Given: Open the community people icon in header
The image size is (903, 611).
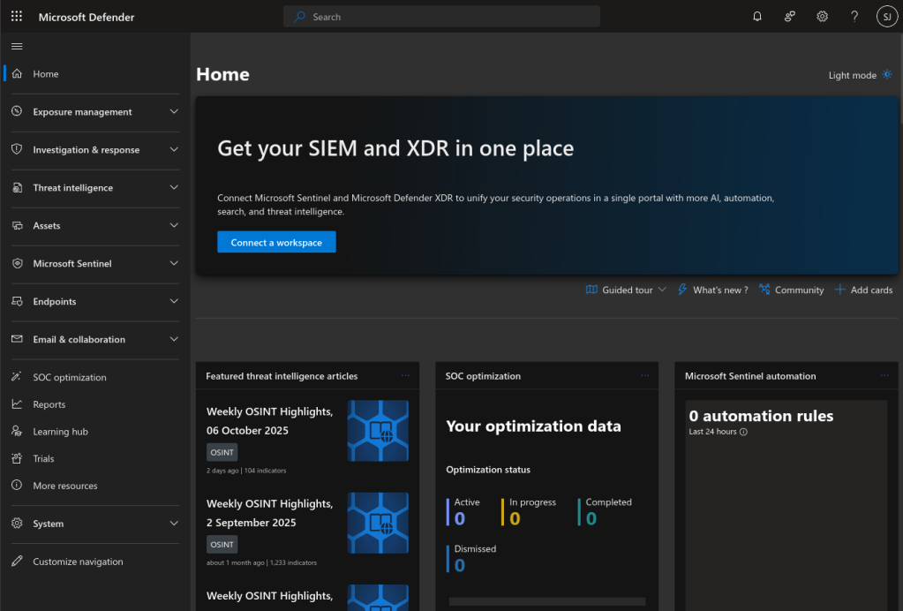Looking at the screenshot, I should (x=790, y=17).
